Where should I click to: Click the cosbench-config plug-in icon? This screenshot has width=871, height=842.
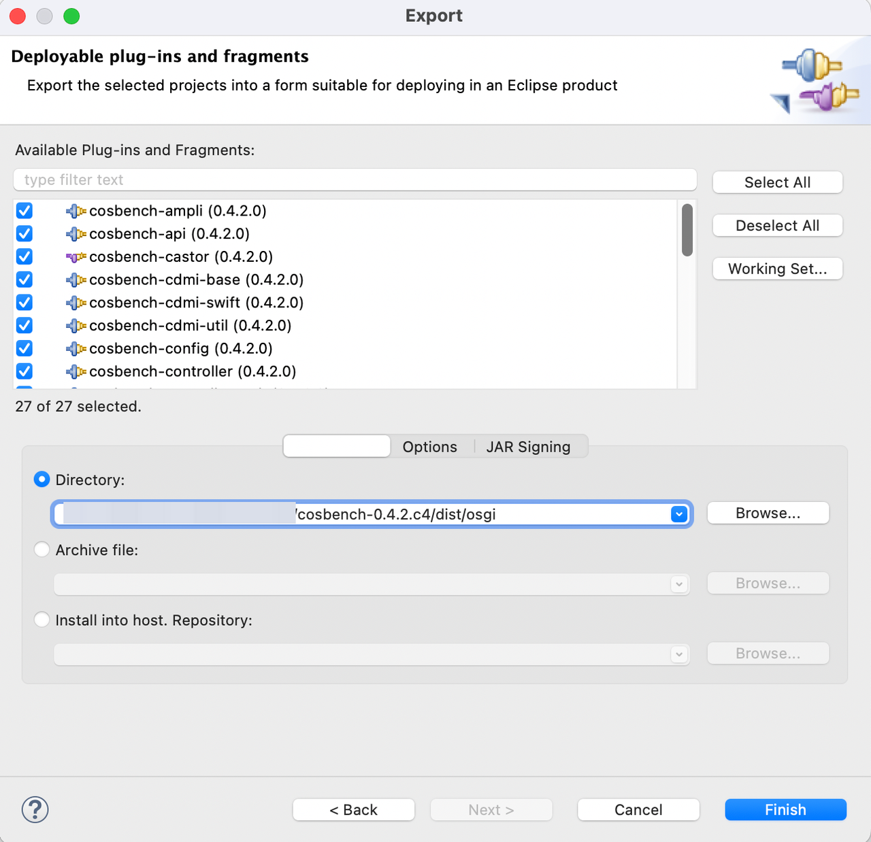(76, 349)
